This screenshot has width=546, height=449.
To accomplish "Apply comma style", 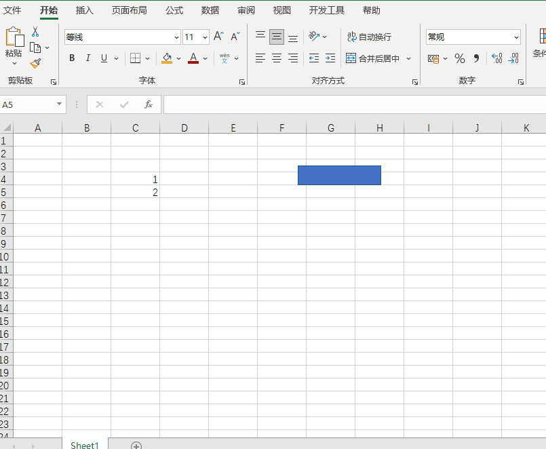I will [x=476, y=58].
